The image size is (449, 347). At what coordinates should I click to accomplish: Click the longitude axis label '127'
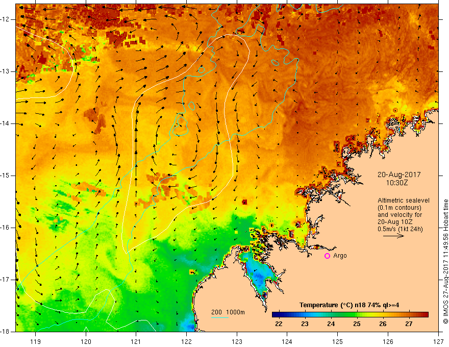[x=438, y=341]
